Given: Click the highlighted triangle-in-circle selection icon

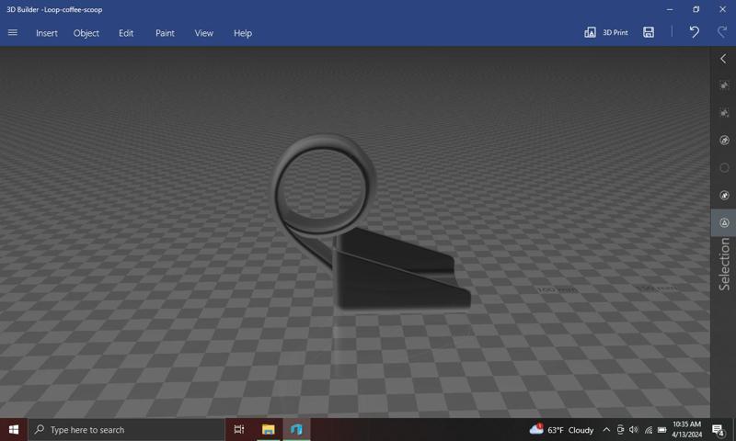Looking at the screenshot, I should tap(724, 223).
